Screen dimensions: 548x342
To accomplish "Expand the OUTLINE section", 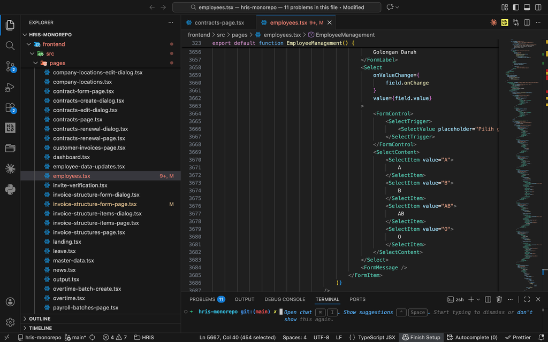I will pos(40,318).
